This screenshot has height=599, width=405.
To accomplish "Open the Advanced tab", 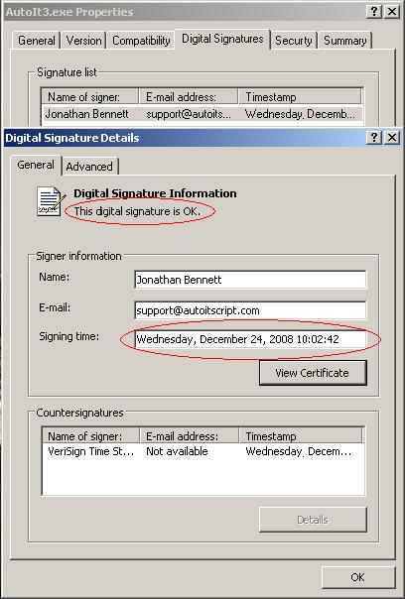I will [89, 167].
